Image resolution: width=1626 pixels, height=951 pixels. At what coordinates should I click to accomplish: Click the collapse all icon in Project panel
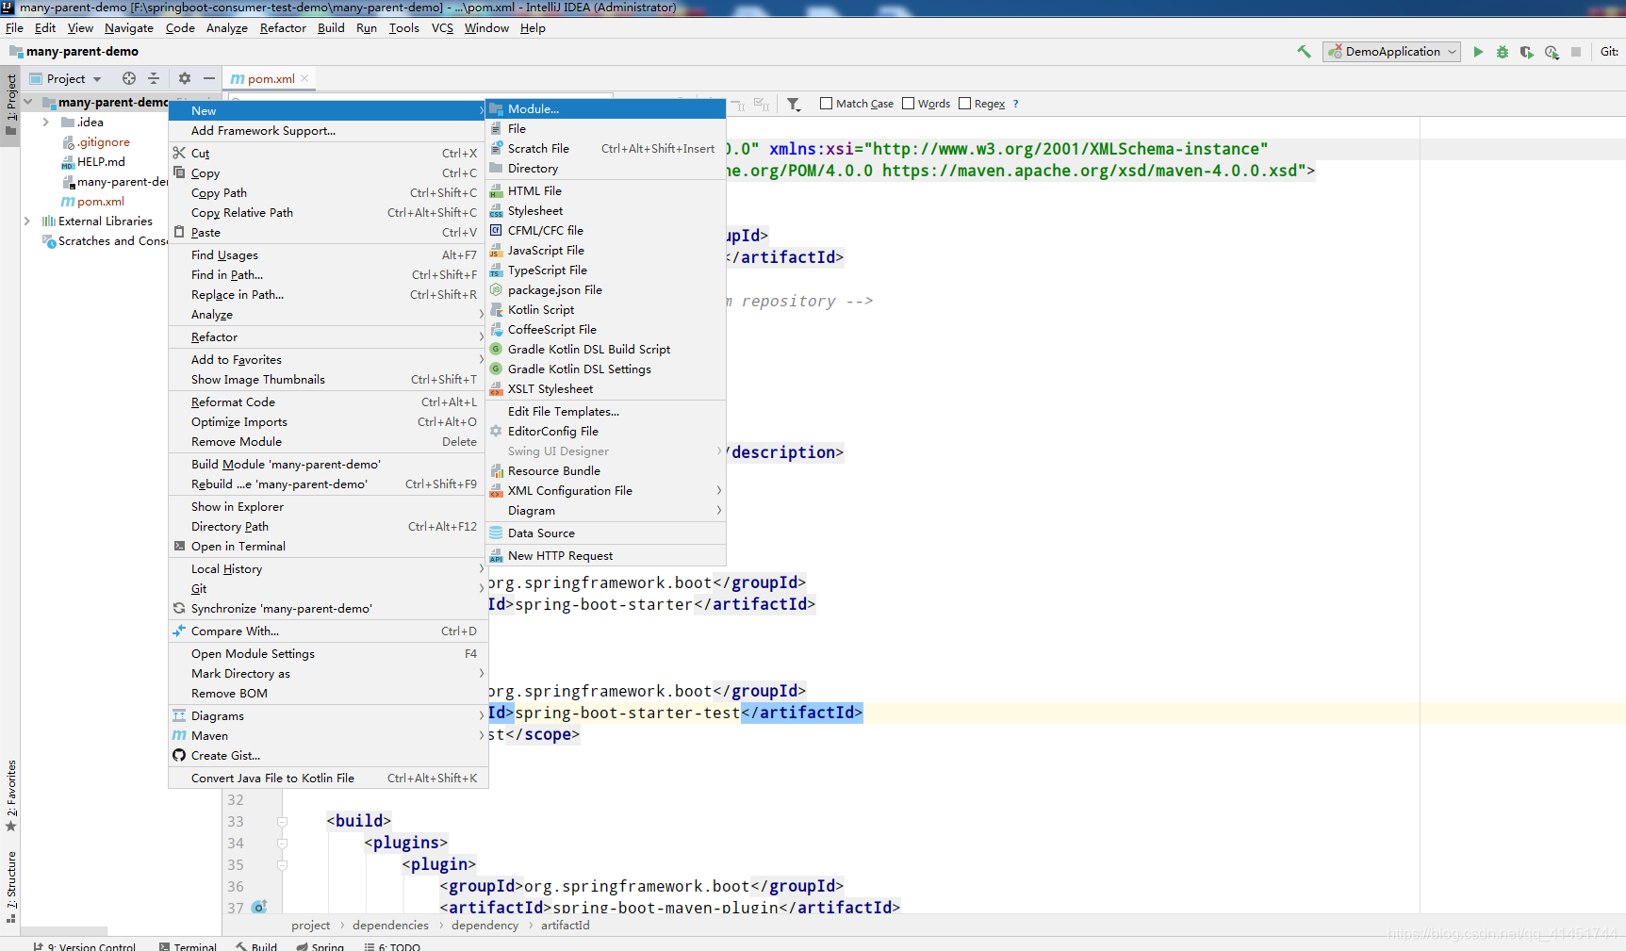[154, 78]
